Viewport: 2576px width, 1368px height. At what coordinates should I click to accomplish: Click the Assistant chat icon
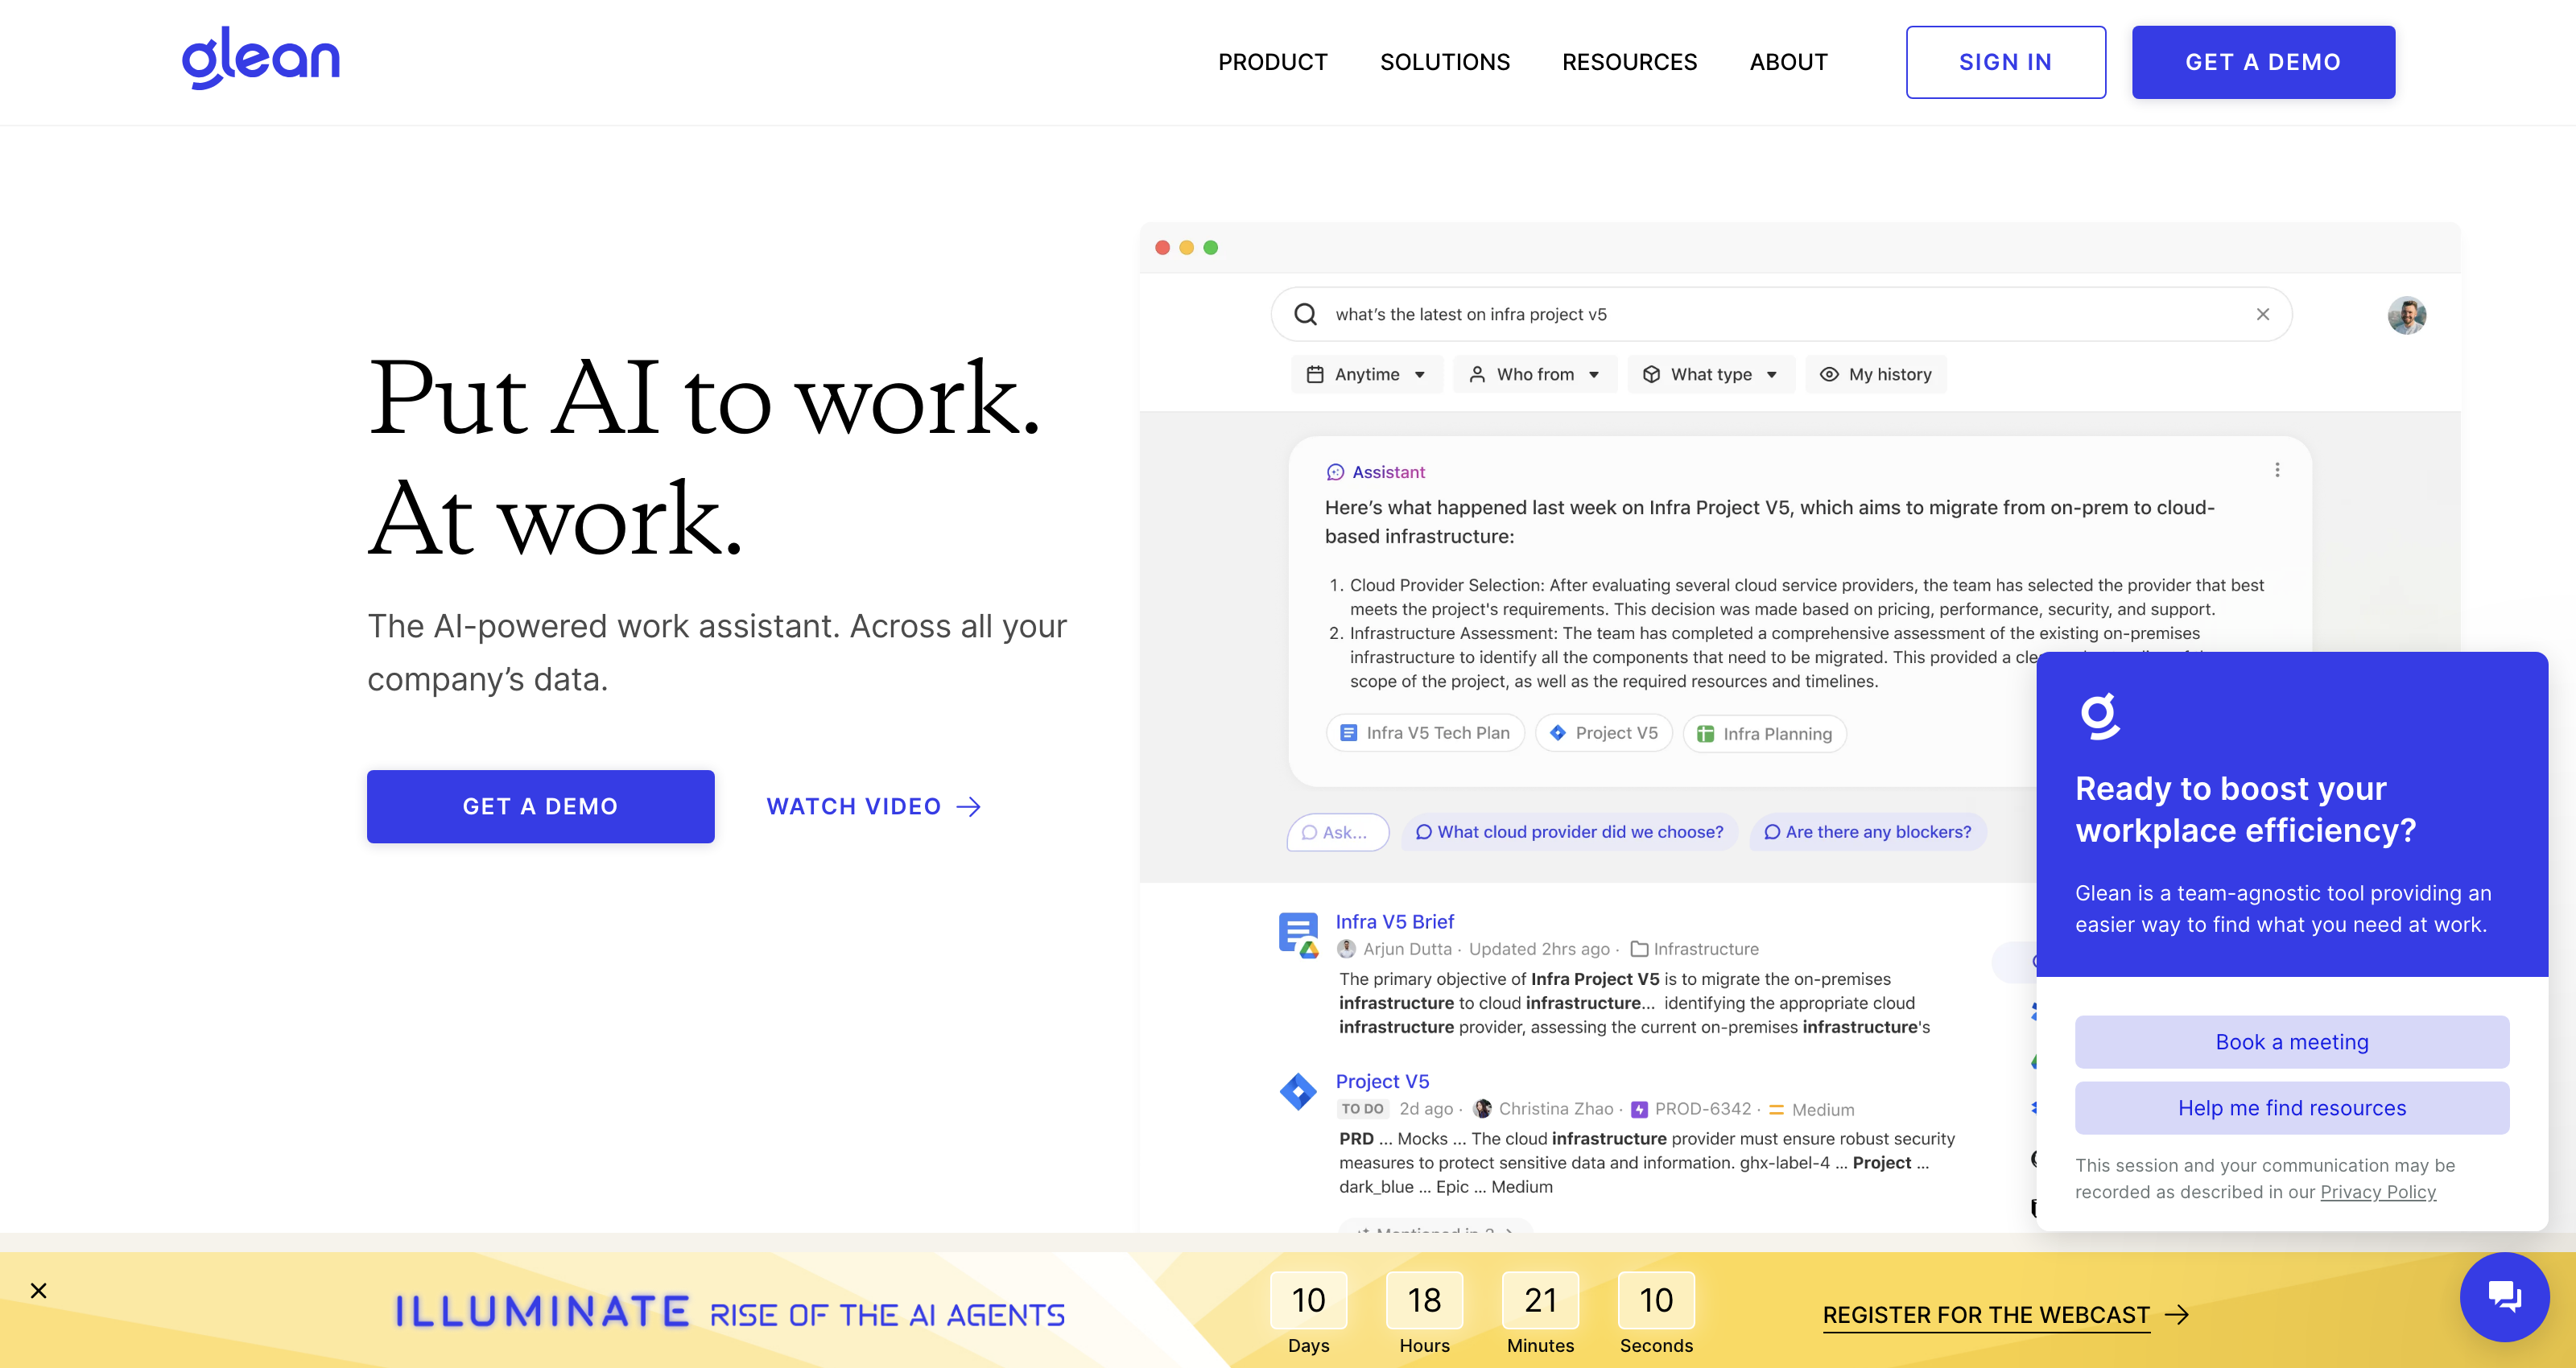(1335, 472)
